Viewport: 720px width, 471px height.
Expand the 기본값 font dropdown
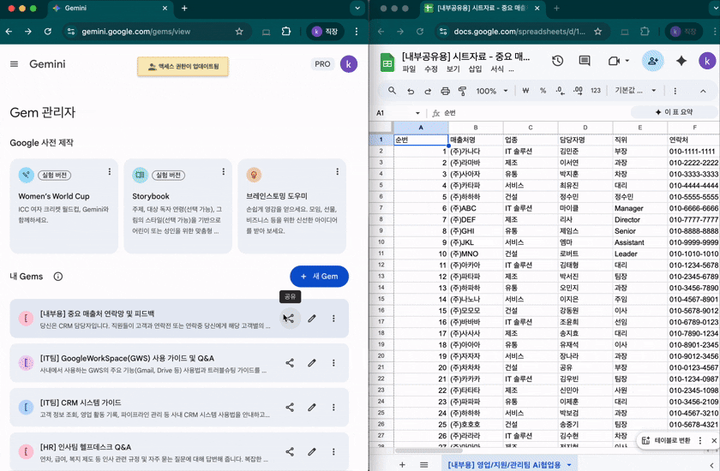click(x=635, y=91)
